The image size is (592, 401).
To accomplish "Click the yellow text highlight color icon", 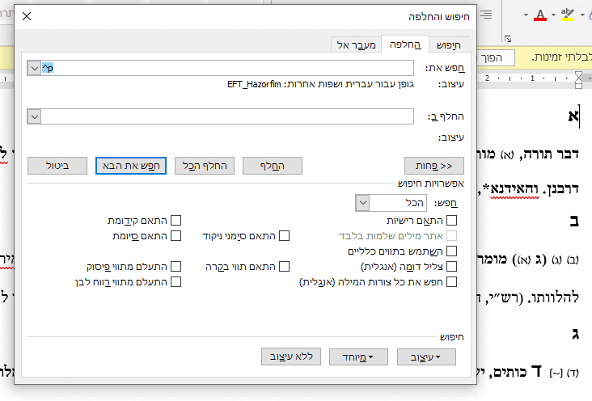I will tap(568, 15).
